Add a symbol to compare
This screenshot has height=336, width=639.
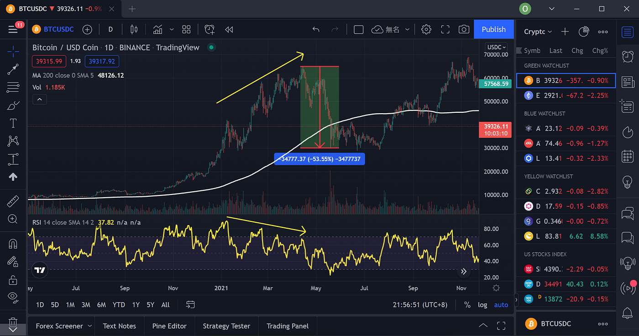click(x=87, y=29)
